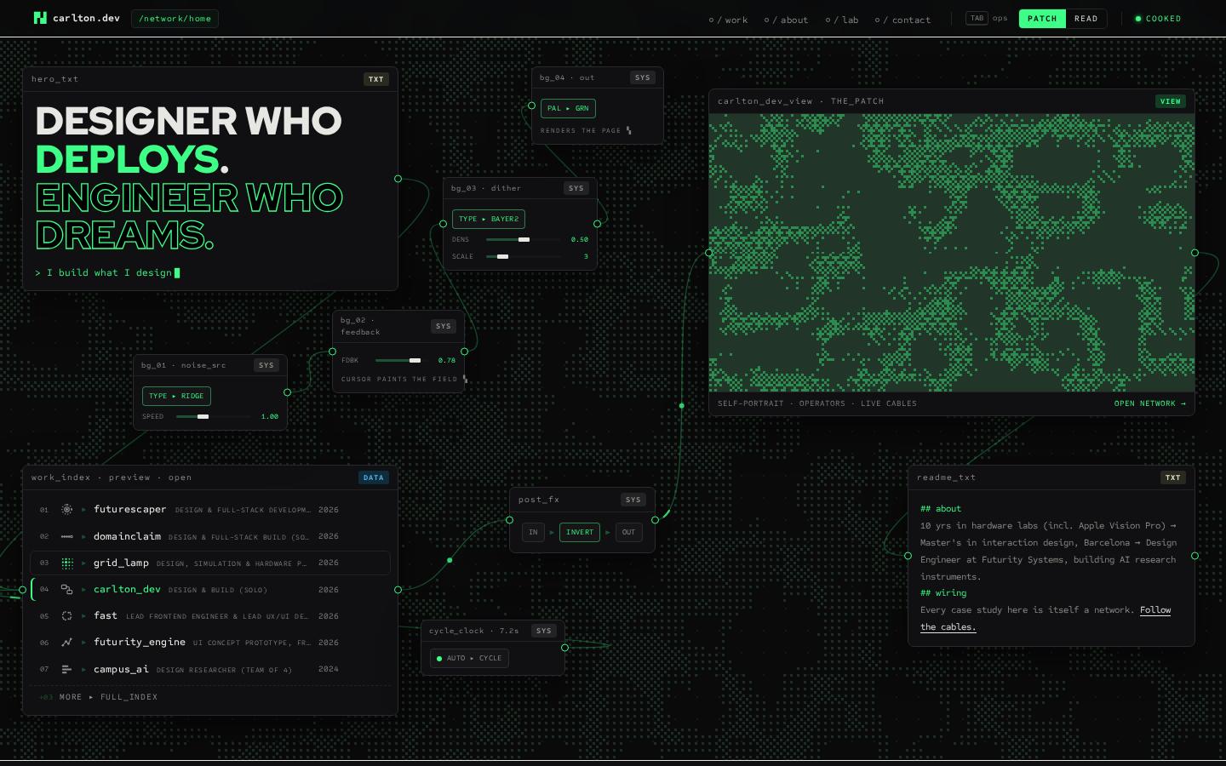This screenshot has width=1226, height=766.
Task: Click the output port of cycle_clock node
Action: 564,648
